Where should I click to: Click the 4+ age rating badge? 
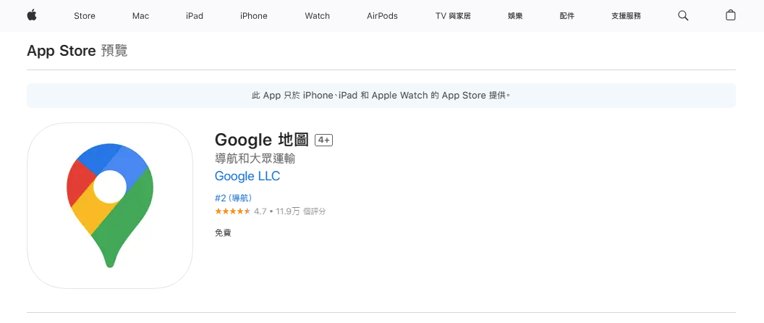point(323,140)
